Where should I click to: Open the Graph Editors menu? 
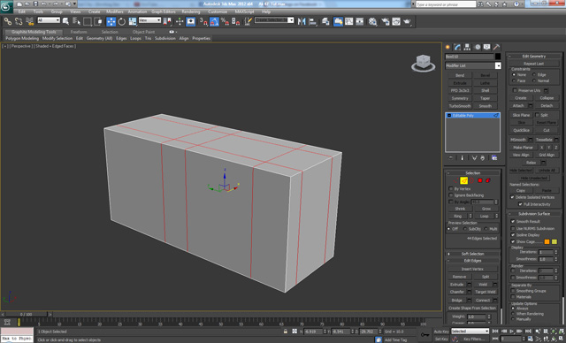pyautogui.click(x=163, y=11)
